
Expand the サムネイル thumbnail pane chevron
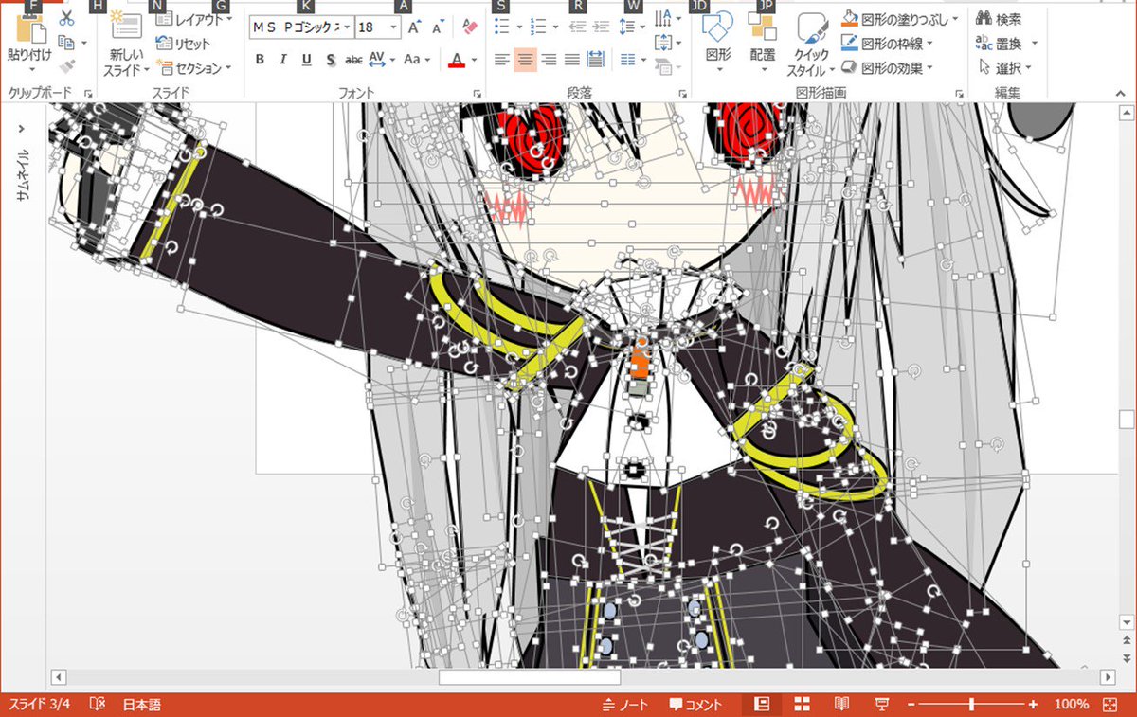point(23,129)
